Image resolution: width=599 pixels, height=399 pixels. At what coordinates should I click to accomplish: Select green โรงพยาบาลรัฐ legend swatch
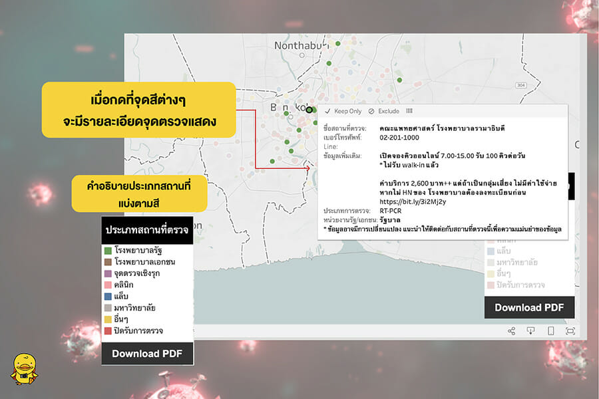click(108, 251)
